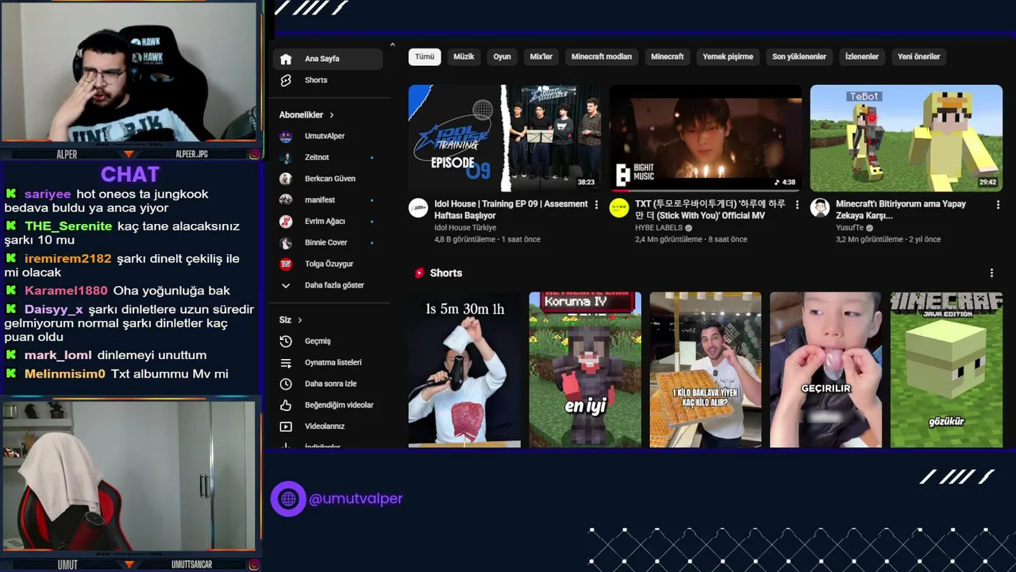This screenshot has height=572, width=1016.
Task: Click Instagram icon next to UMUTTSANCAR
Action: click(254, 565)
